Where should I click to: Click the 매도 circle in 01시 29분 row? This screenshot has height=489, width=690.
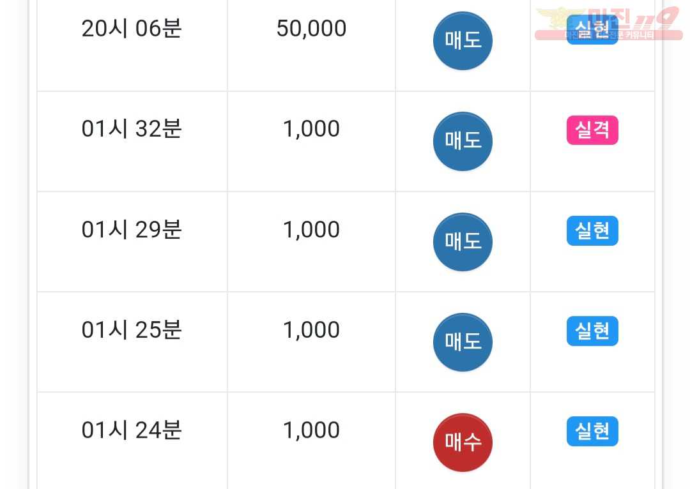[463, 242]
